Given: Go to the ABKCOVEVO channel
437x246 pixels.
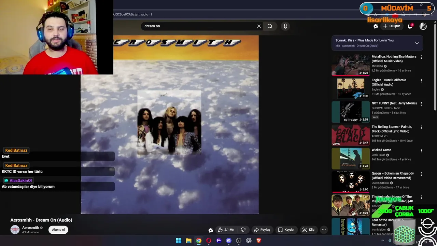Looking at the screenshot, I should pyautogui.click(x=380, y=136).
